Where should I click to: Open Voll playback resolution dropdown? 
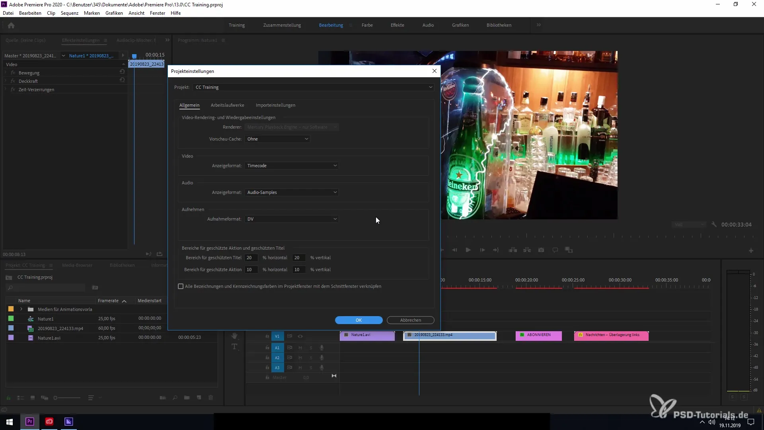689,225
